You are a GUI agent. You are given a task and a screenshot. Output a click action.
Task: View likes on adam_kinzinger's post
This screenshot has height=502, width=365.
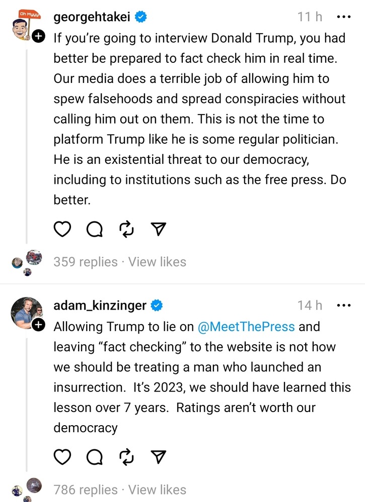[157, 489]
